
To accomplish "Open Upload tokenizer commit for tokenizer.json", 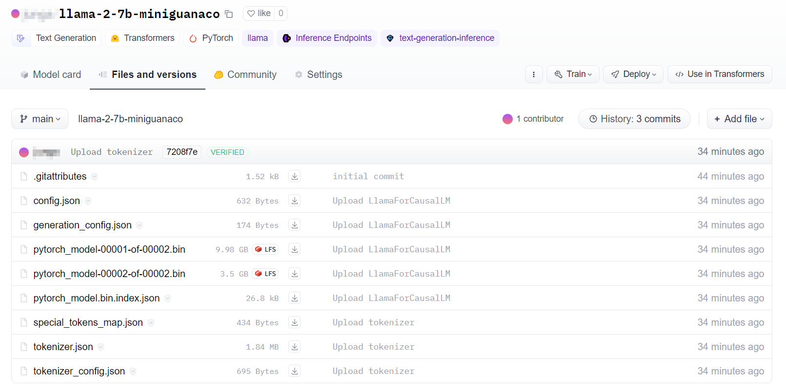I will 373,347.
